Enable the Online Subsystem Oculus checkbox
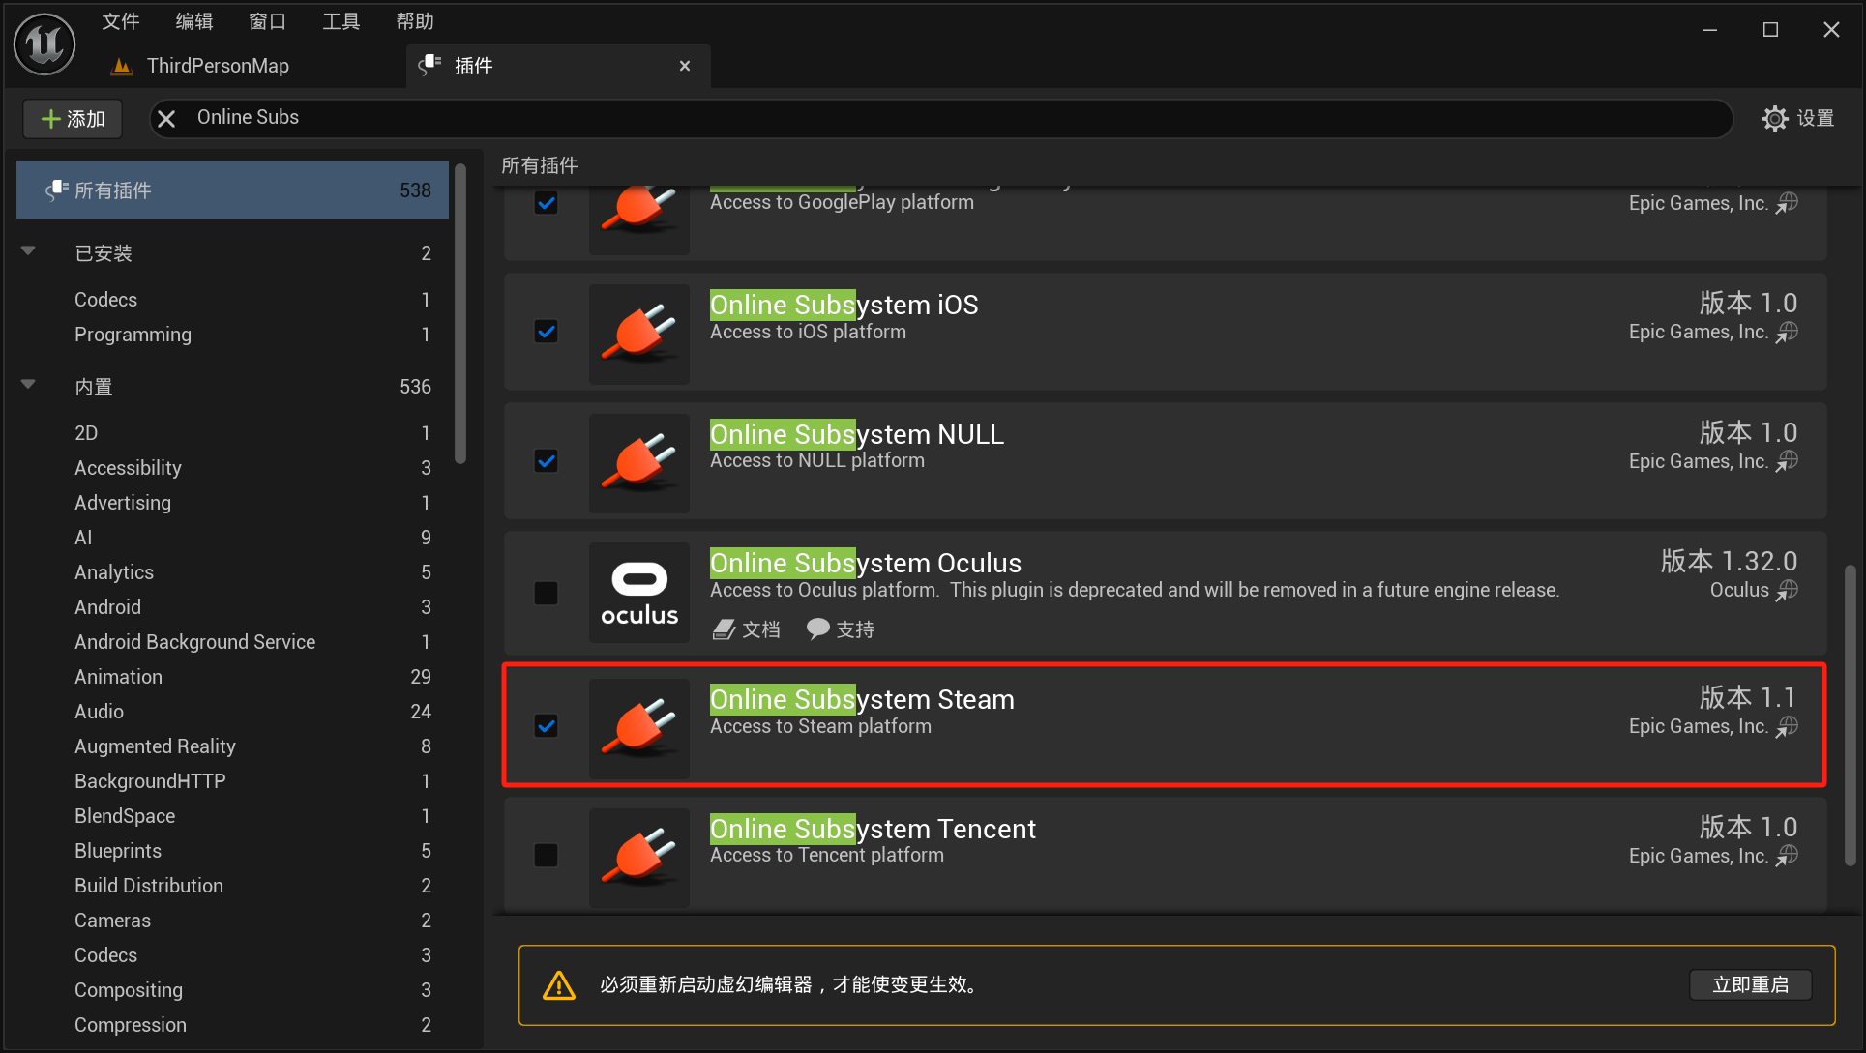 click(x=547, y=593)
